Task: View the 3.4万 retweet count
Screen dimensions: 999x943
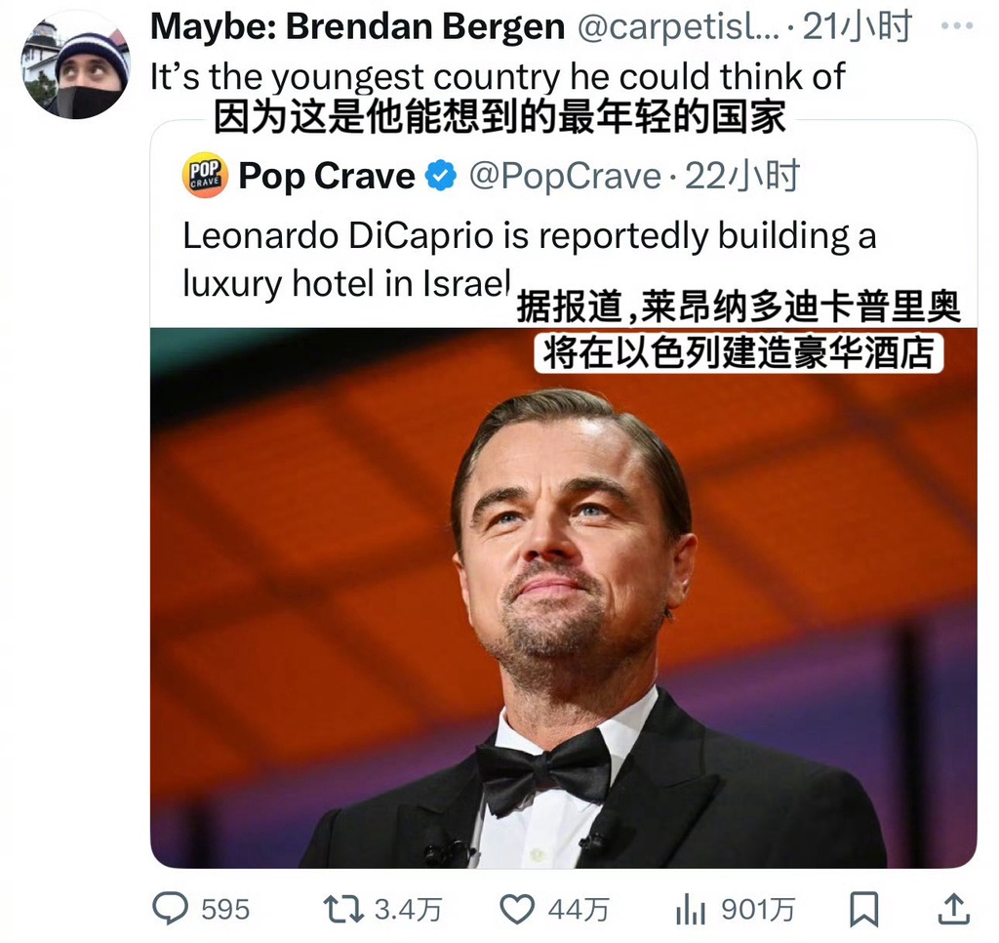Action: pyautogui.click(x=408, y=909)
